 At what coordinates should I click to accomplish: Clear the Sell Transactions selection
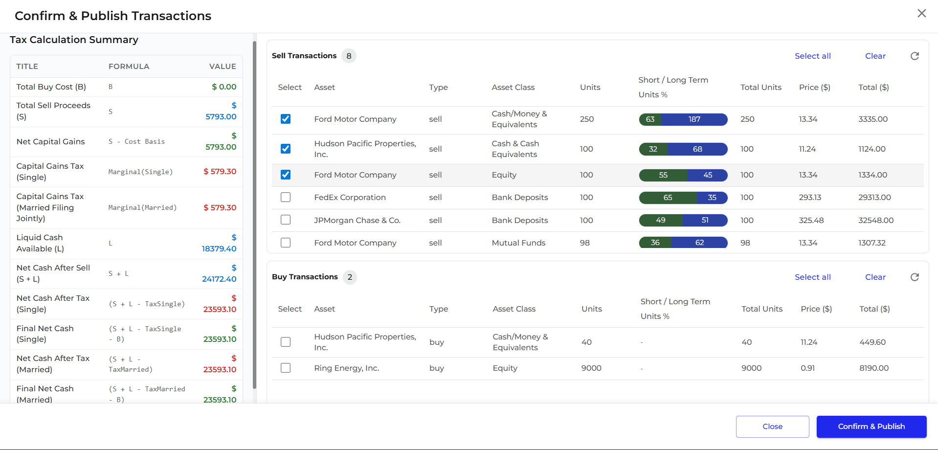[x=875, y=56]
